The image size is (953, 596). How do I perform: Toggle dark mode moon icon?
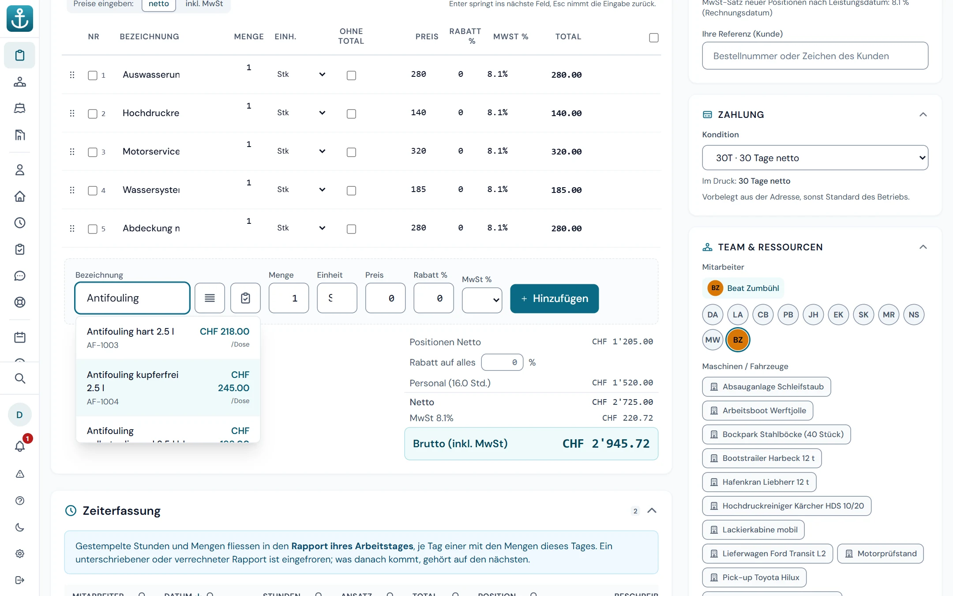click(20, 527)
